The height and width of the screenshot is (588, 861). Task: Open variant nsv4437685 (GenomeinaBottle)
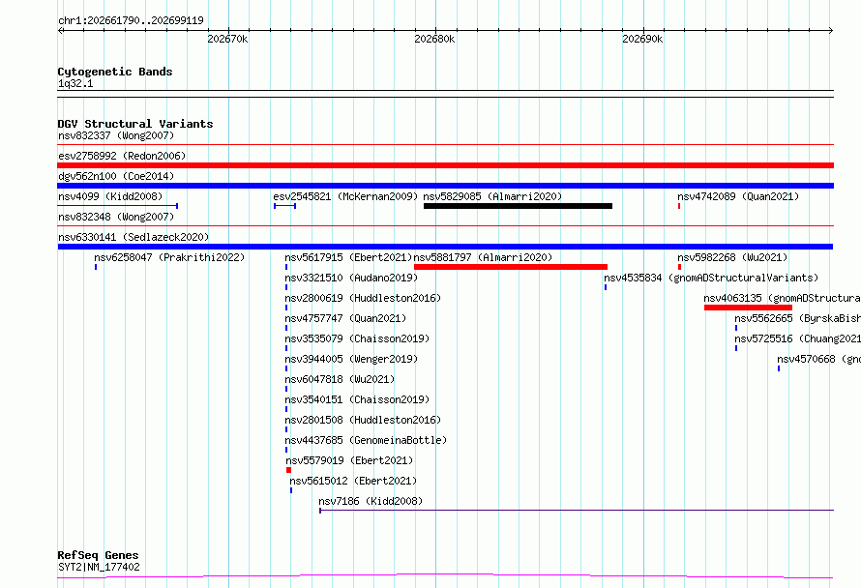tap(366, 440)
